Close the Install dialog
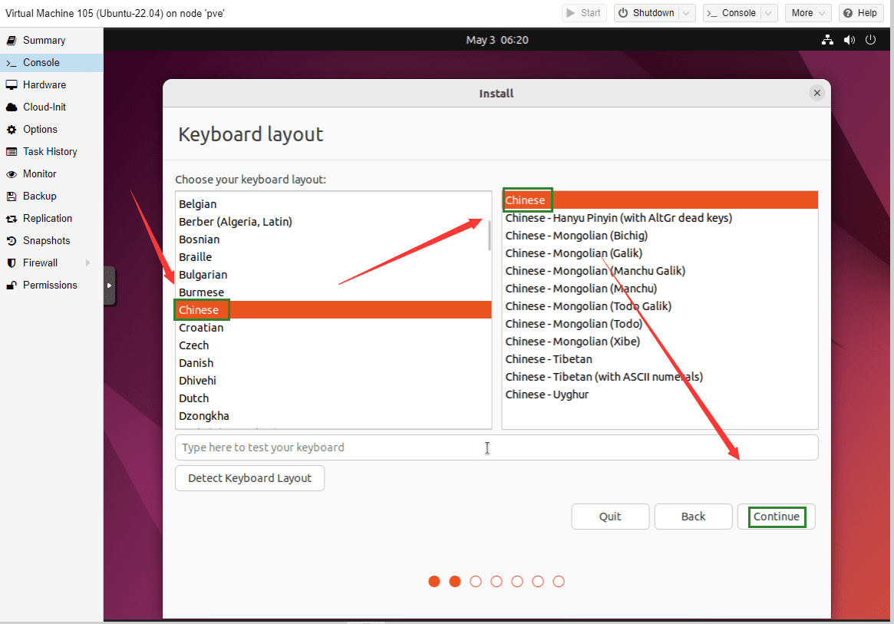Viewport: 894px width, 624px height. click(817, 93)
